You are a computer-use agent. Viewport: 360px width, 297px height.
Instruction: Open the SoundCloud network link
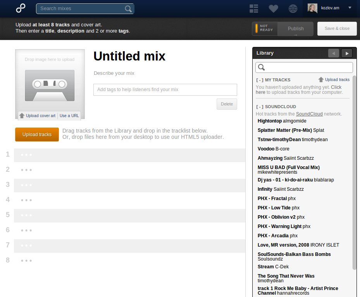click(x=309, y=114)
